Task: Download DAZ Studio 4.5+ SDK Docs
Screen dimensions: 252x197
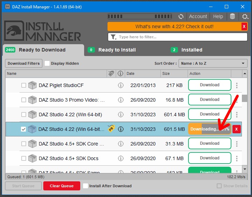Action: coord(210,158)
